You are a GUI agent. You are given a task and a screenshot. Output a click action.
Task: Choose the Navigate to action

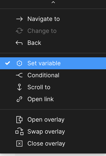[x=53, y=19]
